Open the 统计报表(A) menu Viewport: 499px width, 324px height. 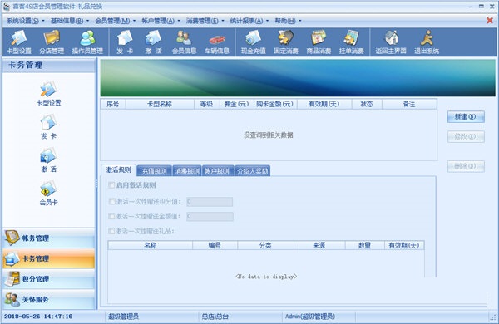click(x=249, y=21)
